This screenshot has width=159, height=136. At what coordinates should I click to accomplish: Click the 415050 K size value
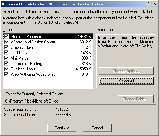pos(83,69)
